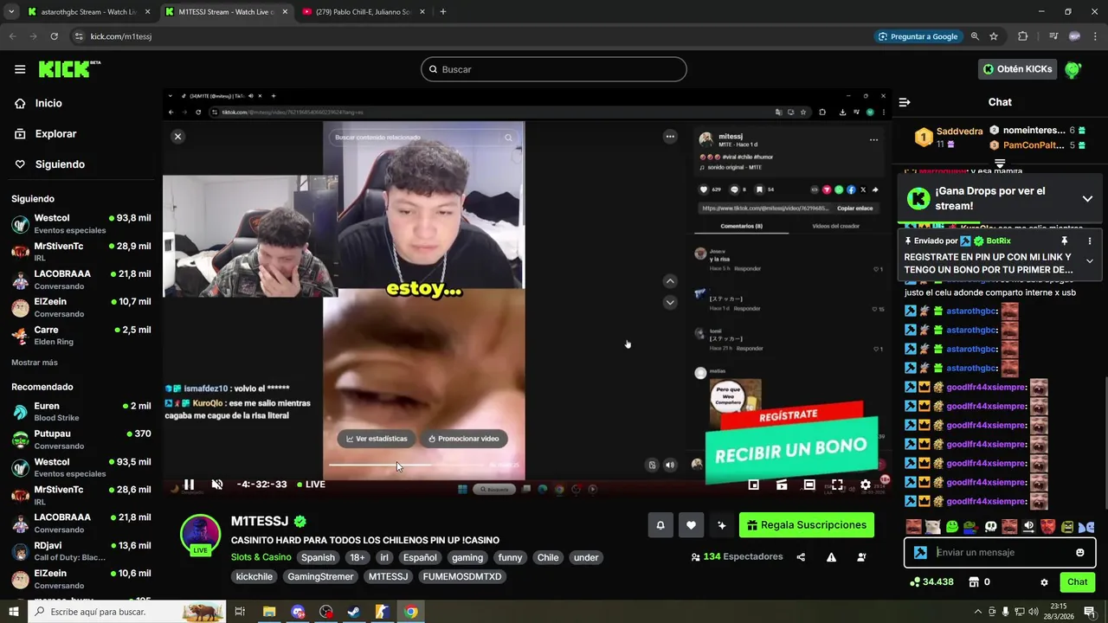Screen dimensions: 1108x623
Task: Unpin the BotRix pinned message
Action: pos(1065,241)
